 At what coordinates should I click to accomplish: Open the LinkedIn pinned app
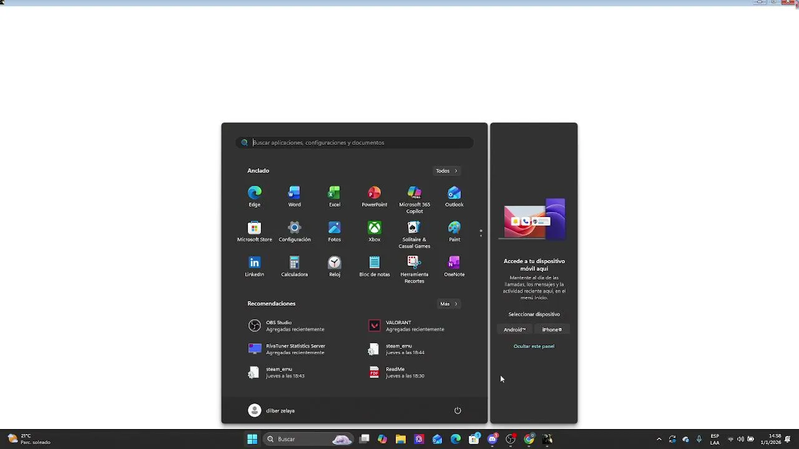(x=255, y=266)
